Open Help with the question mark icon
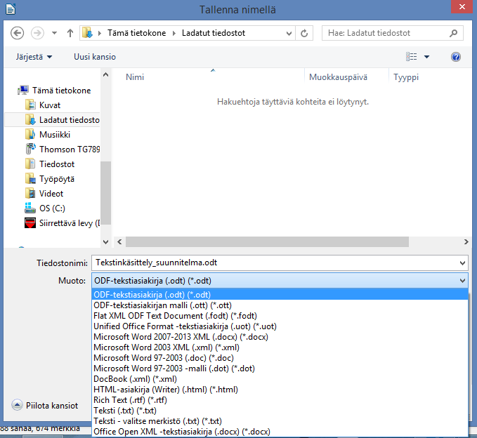The width and height of the screenshot is (477, 438). (456, 57)
